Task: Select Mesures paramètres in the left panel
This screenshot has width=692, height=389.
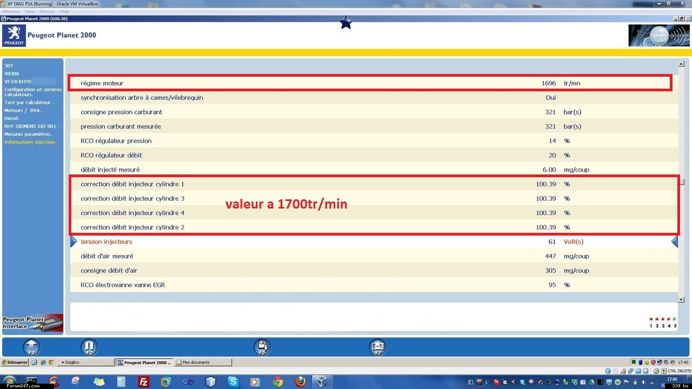Action: (x=28, y=134)
